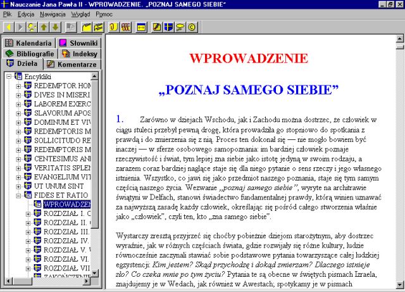405x292 pixels.
Task: Click the shield icon beside ROZDZIAŁ III.
Action: click(x=37, y=231)
